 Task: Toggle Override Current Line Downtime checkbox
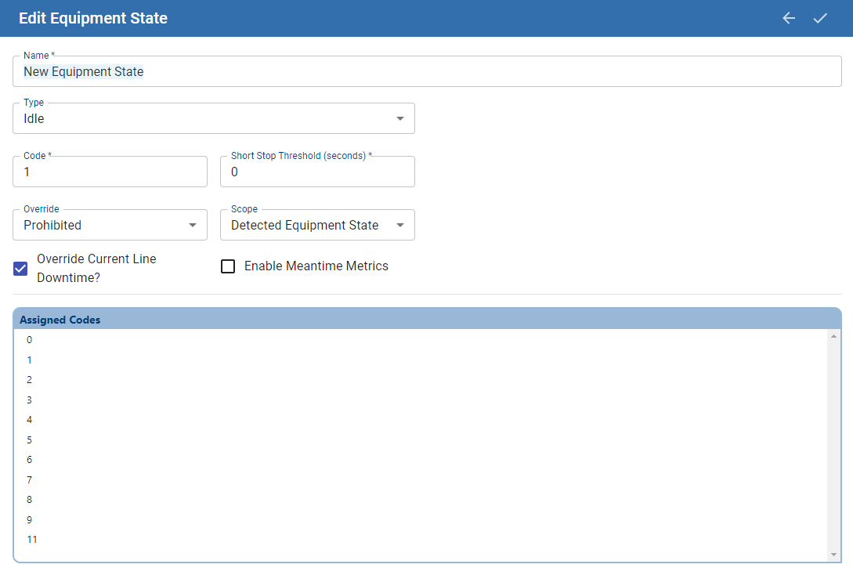tap(21, 269)
